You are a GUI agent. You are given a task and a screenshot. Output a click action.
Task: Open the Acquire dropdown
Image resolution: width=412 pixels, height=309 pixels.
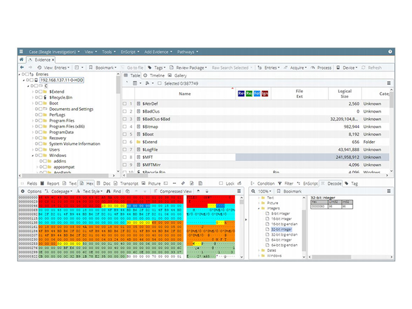295,67
